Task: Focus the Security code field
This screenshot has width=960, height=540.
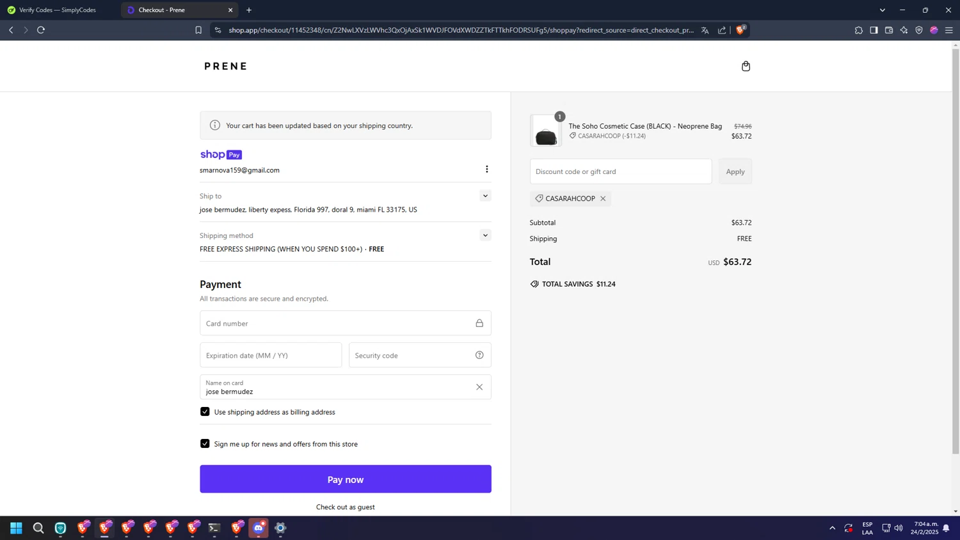Action: tap(420, 355)
